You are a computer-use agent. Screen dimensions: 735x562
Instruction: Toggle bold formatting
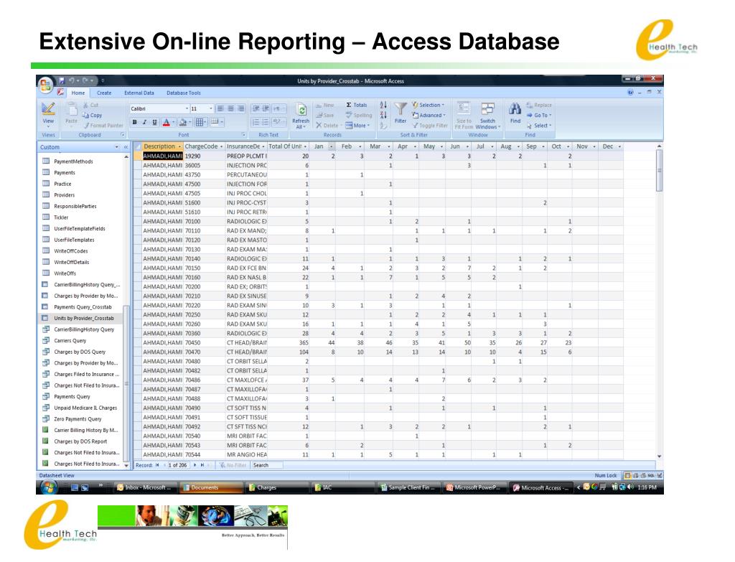135,123
